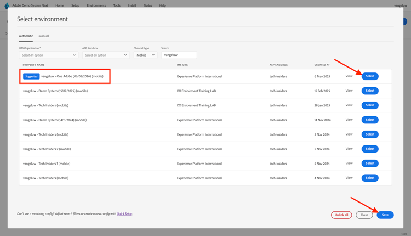Screen dimensions: 411x236
Task: Open the Quick Setup link
Action: click(x=124, y=214)
